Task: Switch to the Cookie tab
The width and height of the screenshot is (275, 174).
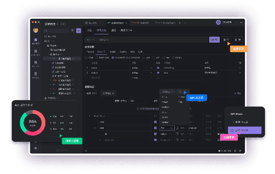Action: [123, 52]
